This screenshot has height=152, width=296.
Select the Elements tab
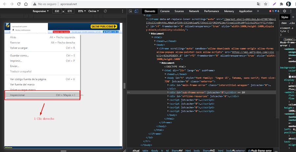tap(150, 11)
